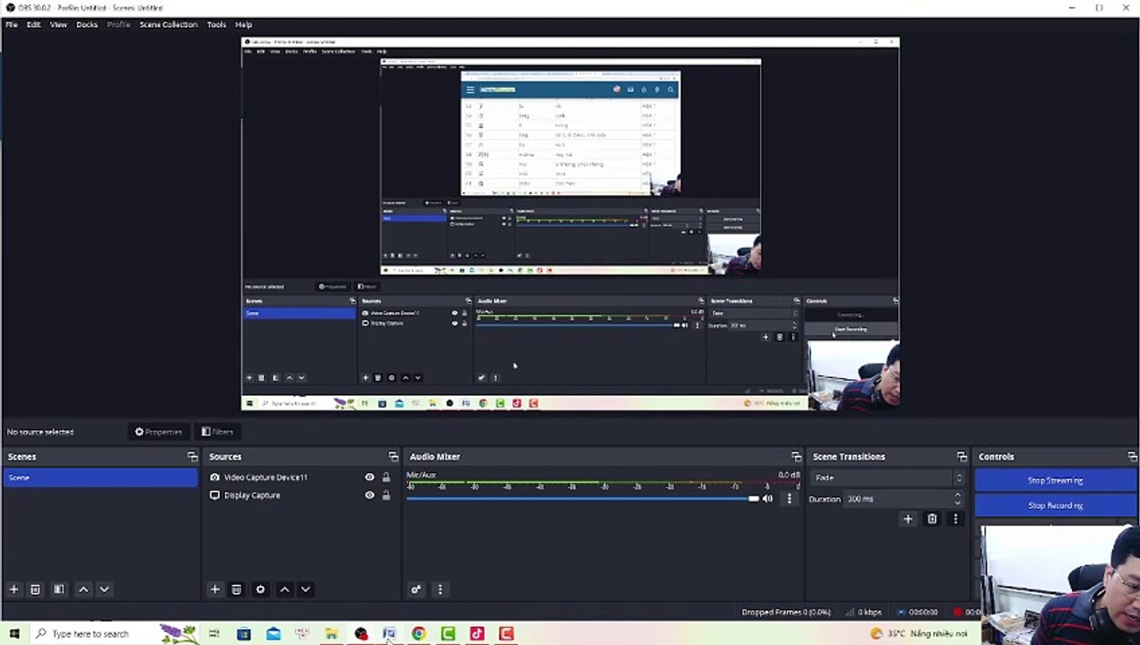Move scene down arrow in Scenes panel
Image resolution: width=1140 pixels, height=645 pixels.
[104, 589]
